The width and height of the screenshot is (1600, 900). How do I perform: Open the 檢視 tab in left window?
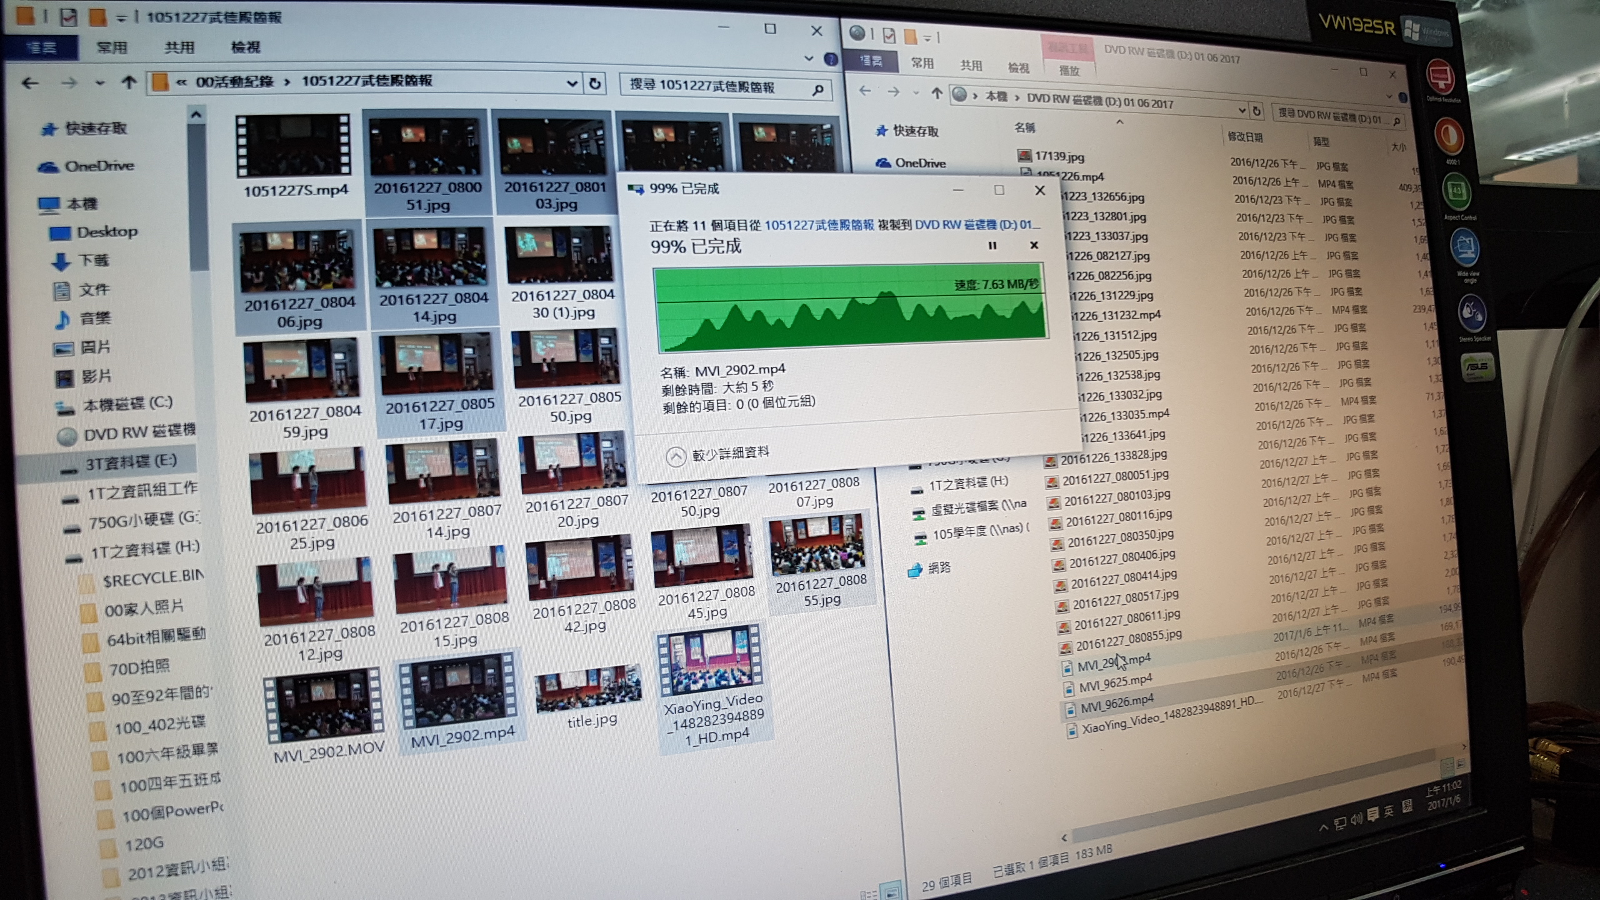coord(245,47)
